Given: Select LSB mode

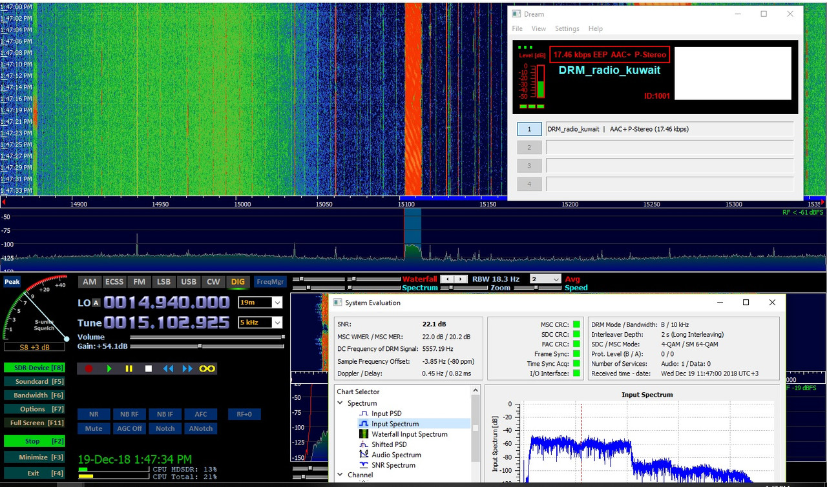Looking at the screenshot, I should click(163, 282).
